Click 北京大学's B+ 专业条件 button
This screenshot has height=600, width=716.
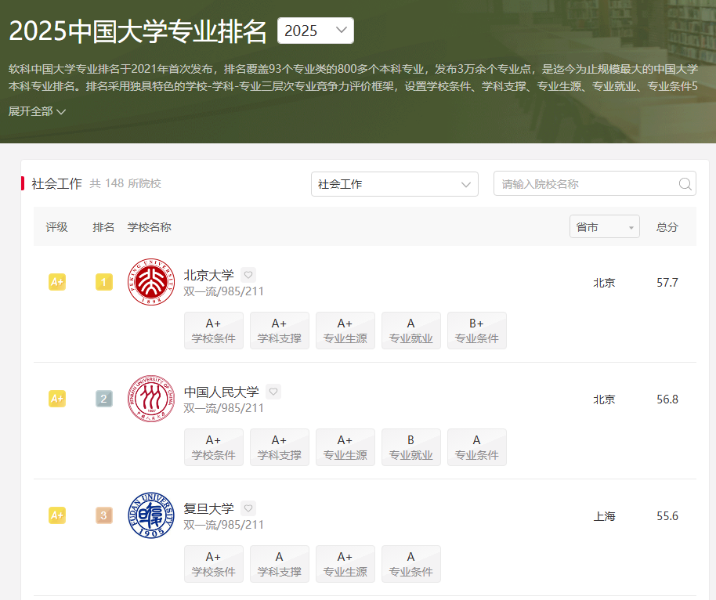(476, 331)
